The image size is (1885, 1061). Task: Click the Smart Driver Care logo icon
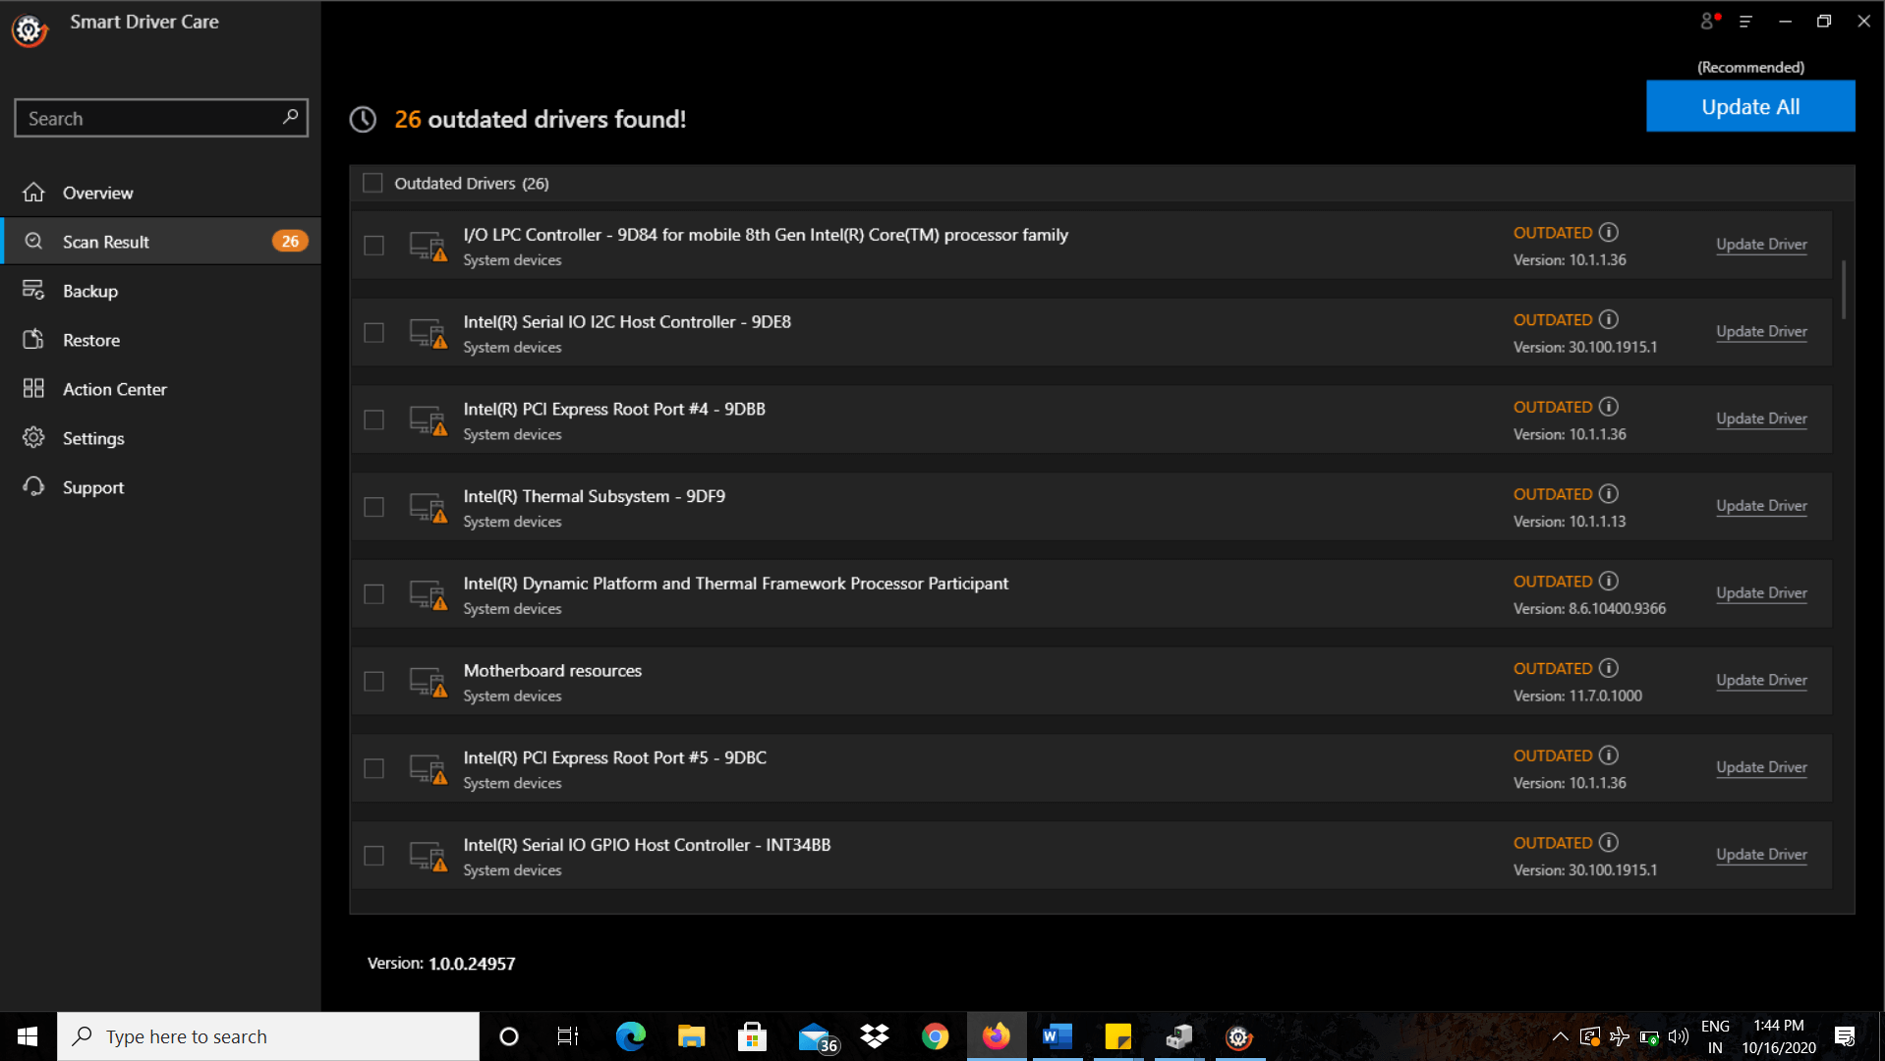pos(29,30)
